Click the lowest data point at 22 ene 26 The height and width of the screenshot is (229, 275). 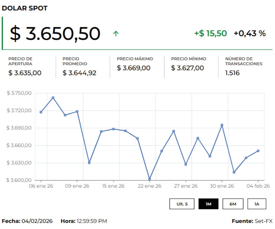tap(149, 179)
